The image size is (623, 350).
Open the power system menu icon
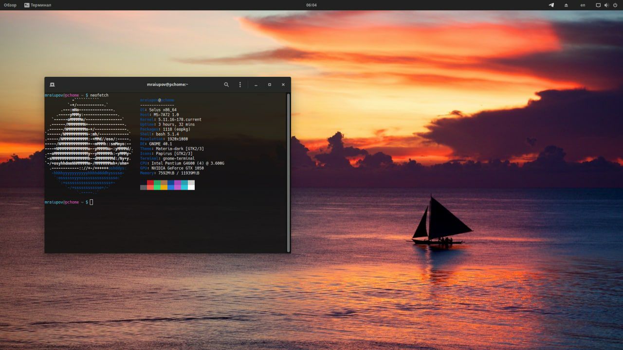(615, 5)
